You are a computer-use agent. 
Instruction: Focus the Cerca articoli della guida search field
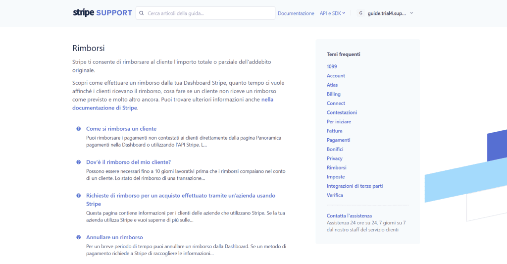(x=205, y=13)
